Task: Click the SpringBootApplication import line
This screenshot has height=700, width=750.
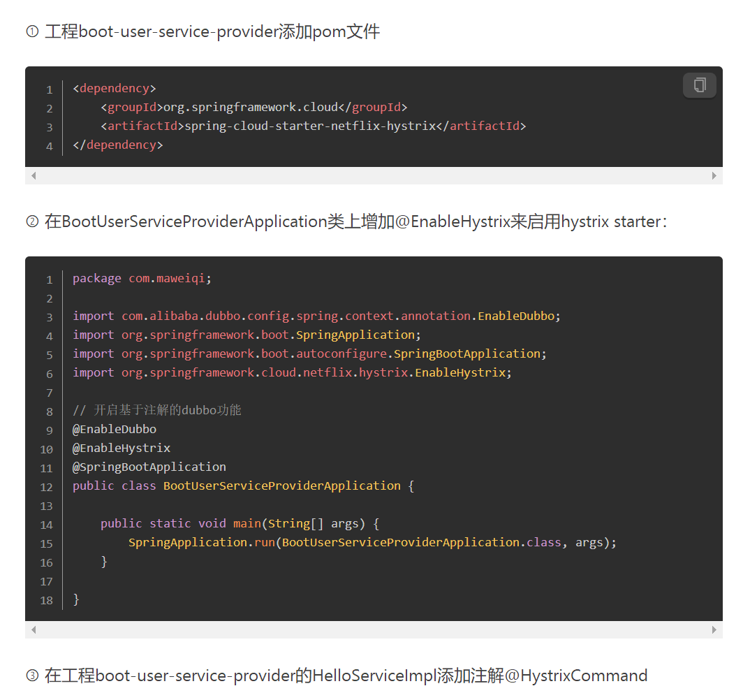Action: pyautogui.click(x=309, y=354)
